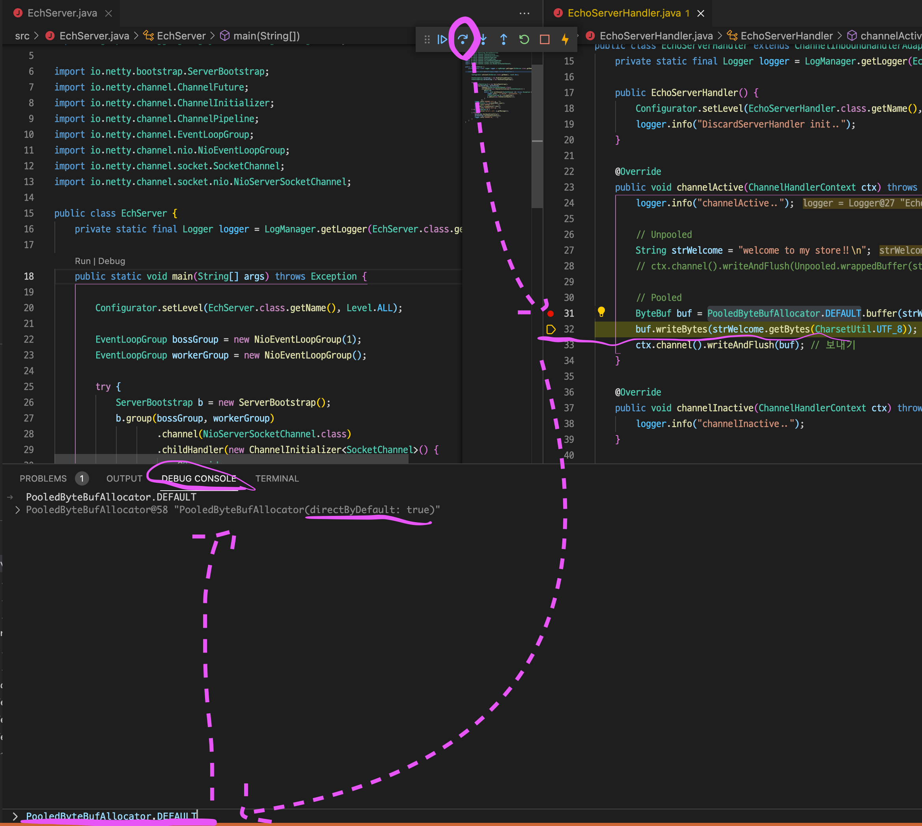
Task: Click the Run CodeLens above main
Action: point(82,261)
